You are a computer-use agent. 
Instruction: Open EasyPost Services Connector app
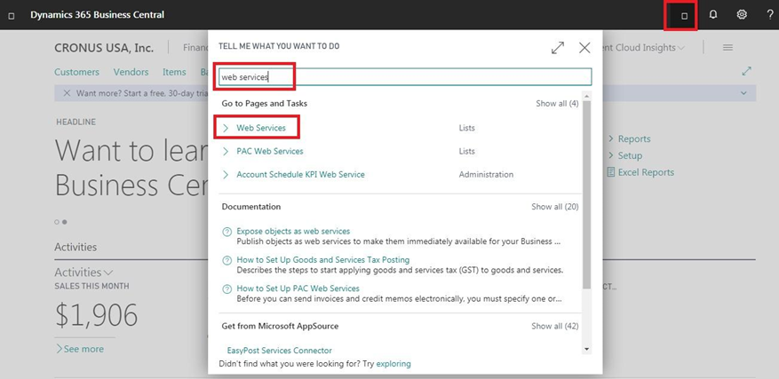pyautogui.click(x=279, y=351)
